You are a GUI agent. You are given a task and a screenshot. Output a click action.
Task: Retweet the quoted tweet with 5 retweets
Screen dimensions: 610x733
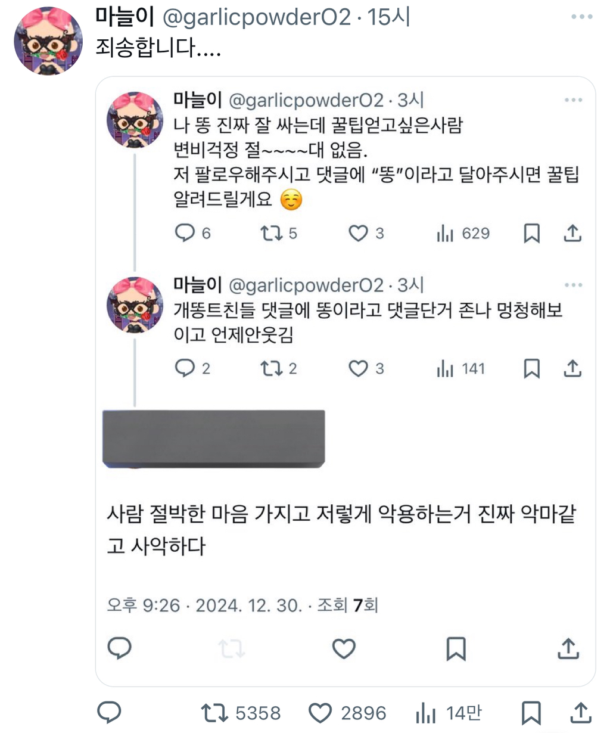click(x=272, y=232)
